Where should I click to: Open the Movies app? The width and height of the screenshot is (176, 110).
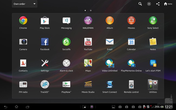pos(131,20)
